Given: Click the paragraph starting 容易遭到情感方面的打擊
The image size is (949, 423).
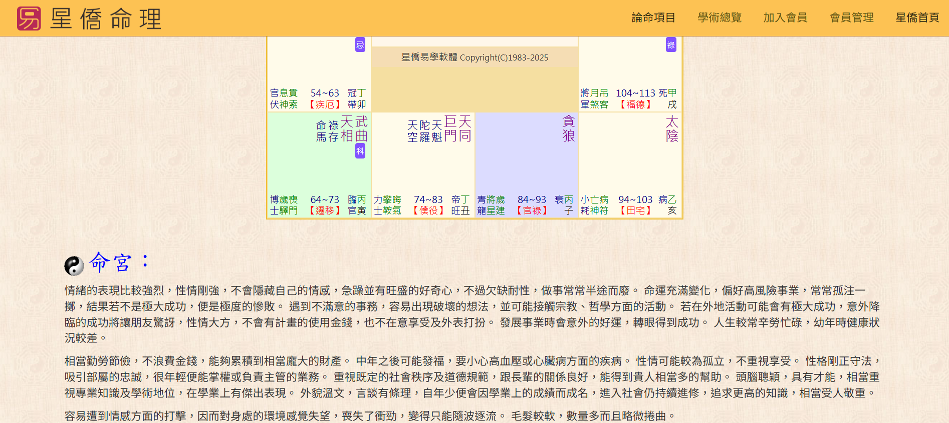Looking at the screenshot, I should pyautogui.click(x=371, y=416).
